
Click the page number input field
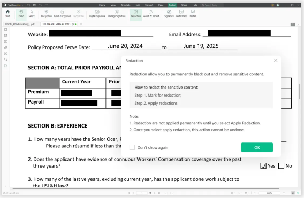click(x=142, y=193)
